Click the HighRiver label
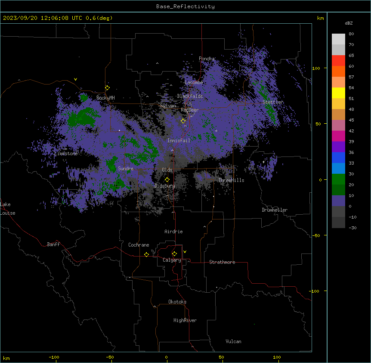Image resolution: width=371 pixels, height=363 pixels. point(185,320)
